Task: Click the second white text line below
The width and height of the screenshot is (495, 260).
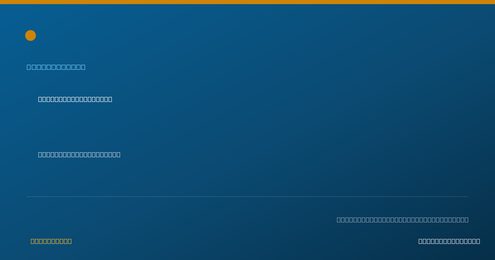Action: tap(79, 154)
